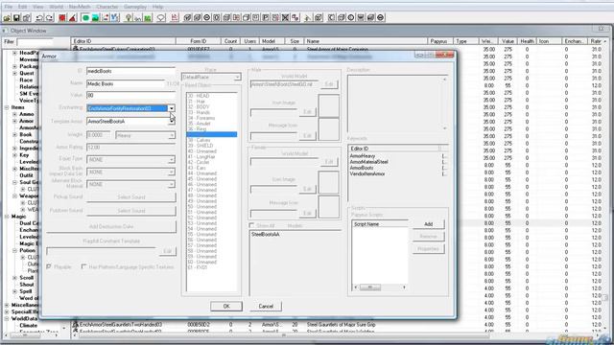614x345 pixels.
Task: Toggle Has Platform/Language Specific Textures checkbox
Action: 83,266
